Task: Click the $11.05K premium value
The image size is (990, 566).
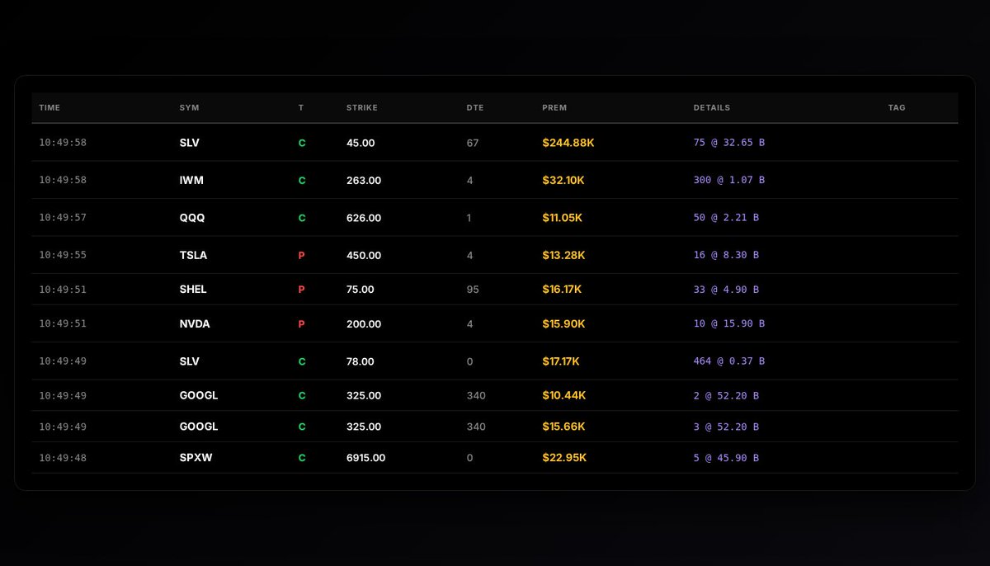Action: click(x=563, y=218)
